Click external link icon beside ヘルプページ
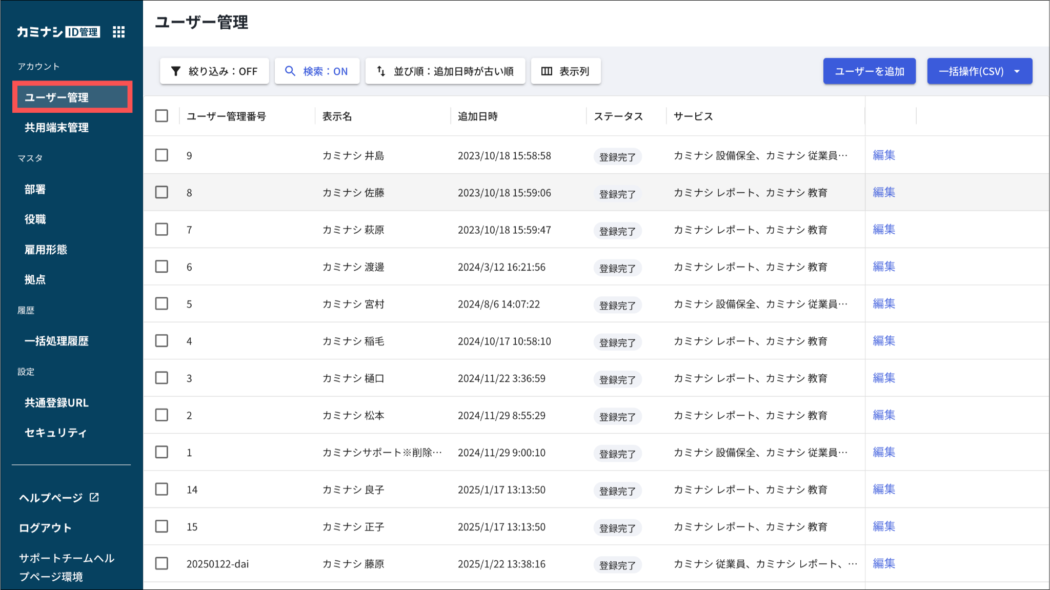 (x=94, y=497)
